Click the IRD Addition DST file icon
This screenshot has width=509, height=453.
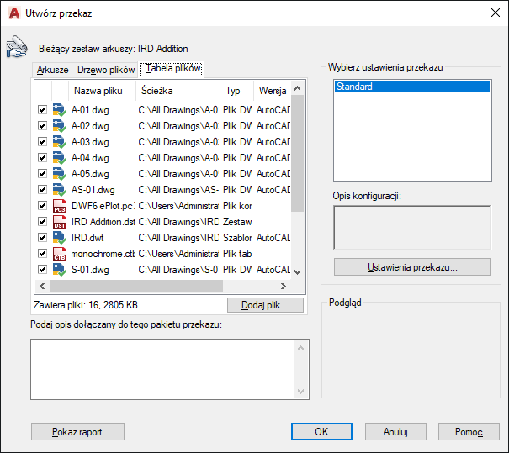coord(60,222)
